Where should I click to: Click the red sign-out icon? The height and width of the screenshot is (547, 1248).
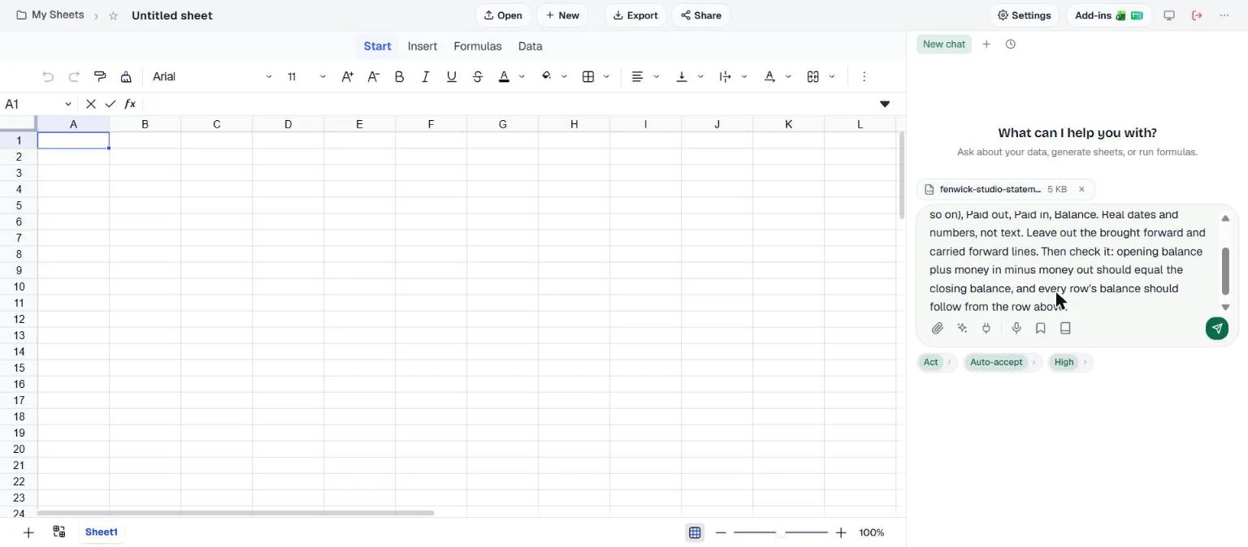point(1197,15)
